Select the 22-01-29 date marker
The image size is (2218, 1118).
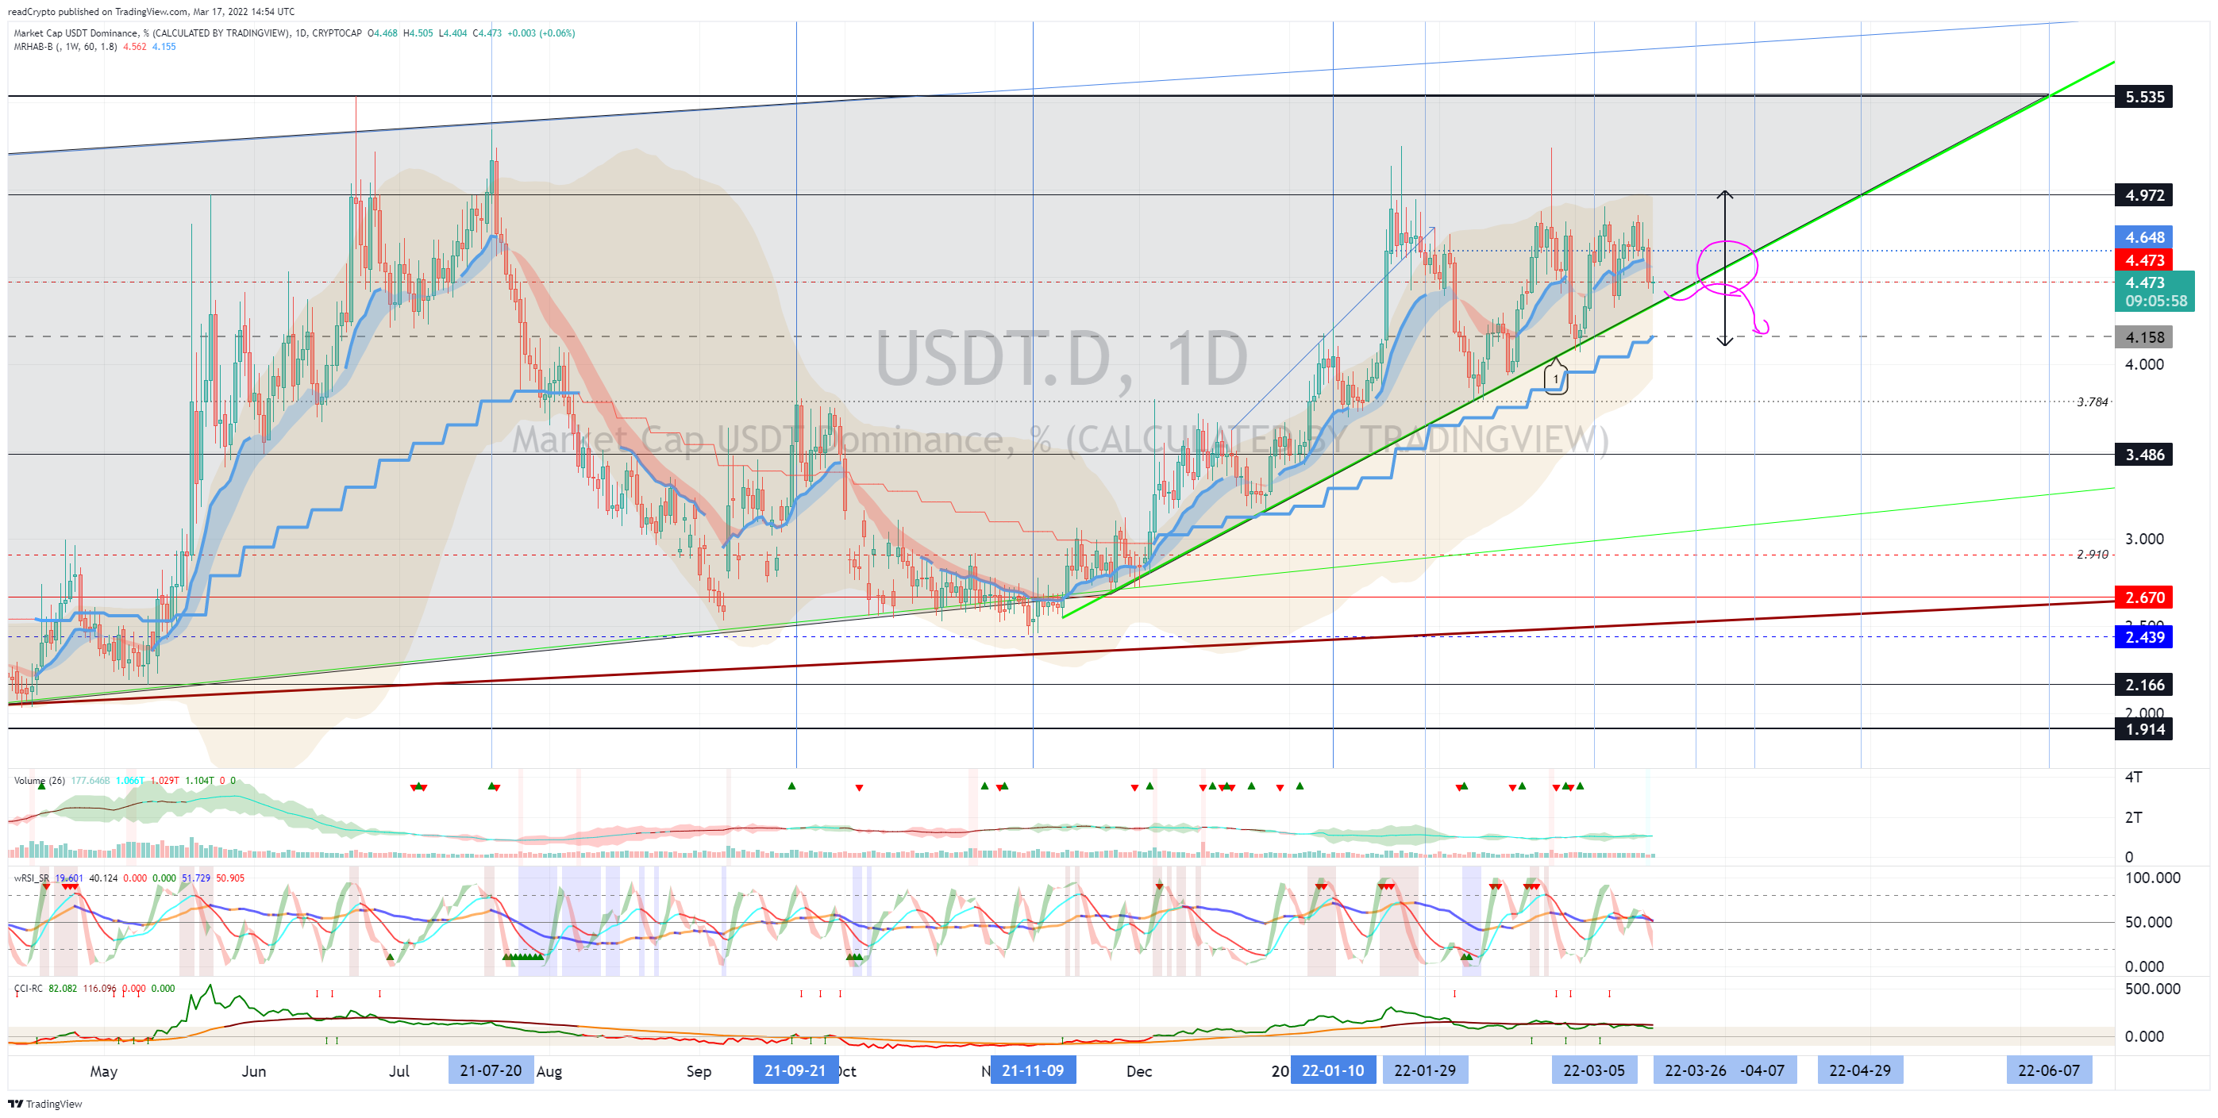[1425, 1070]
